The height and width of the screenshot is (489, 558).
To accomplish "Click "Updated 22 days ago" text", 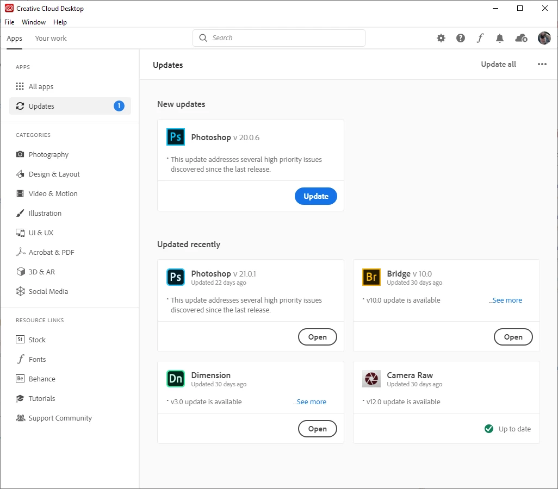I will point(219,283).
